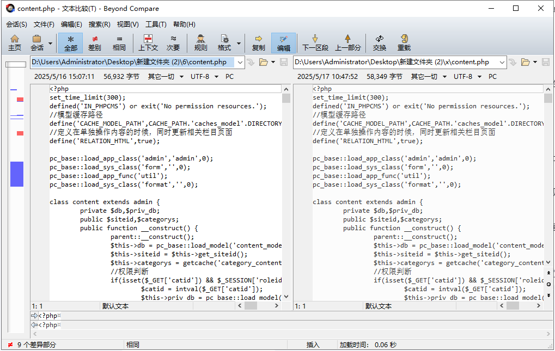Click right-arrow line icon in detail pane
555x351 pixels.
tap(34, 316)
